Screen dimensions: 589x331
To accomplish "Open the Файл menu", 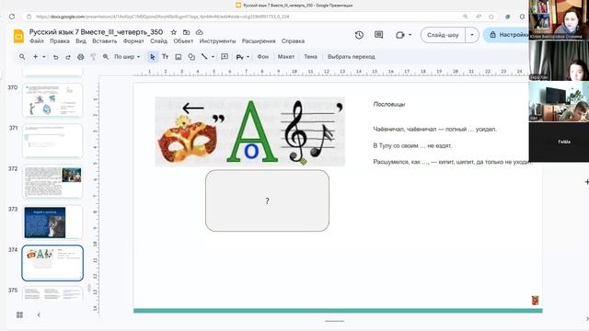I will coord(37,40).
